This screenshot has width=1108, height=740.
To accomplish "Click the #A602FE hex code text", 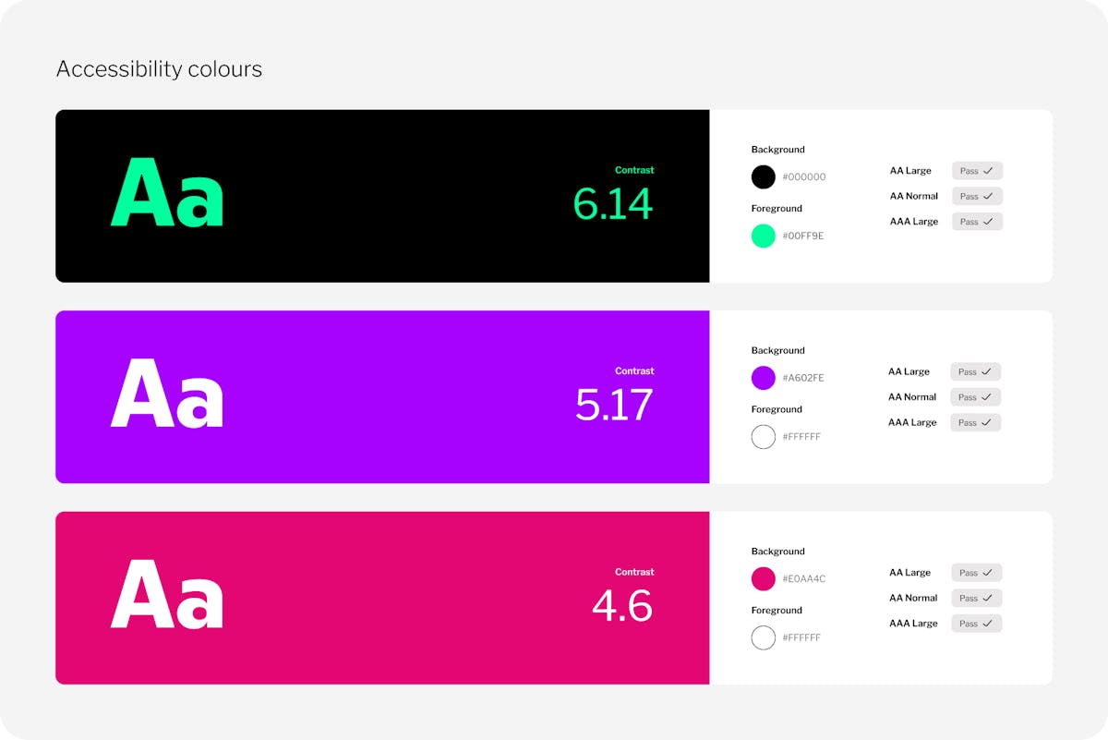I will tap(803, 378).
